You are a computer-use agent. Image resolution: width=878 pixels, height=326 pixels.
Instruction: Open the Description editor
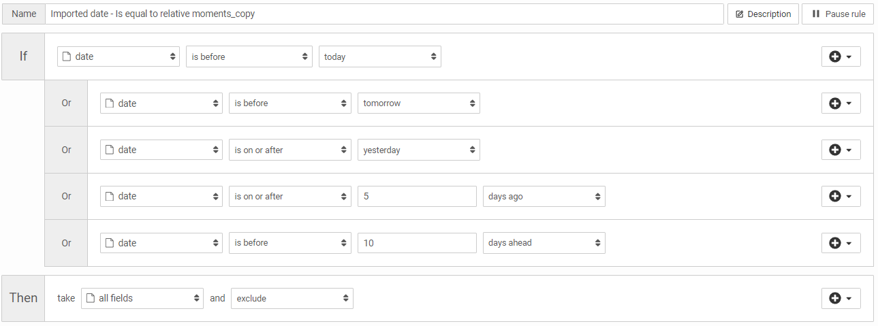763,14
